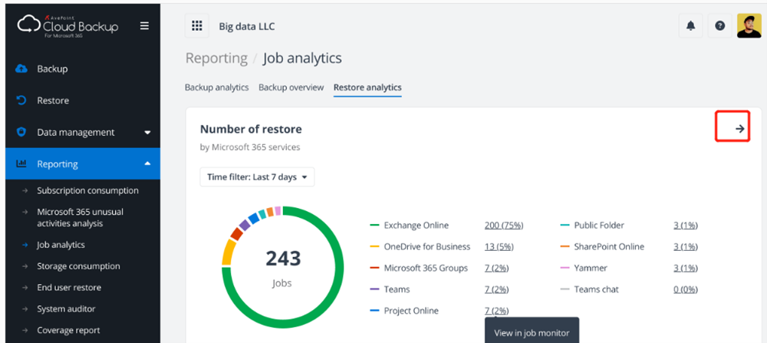Click blue Project Online legend swatch
The image size is (767, 343).
coord(375,311)
